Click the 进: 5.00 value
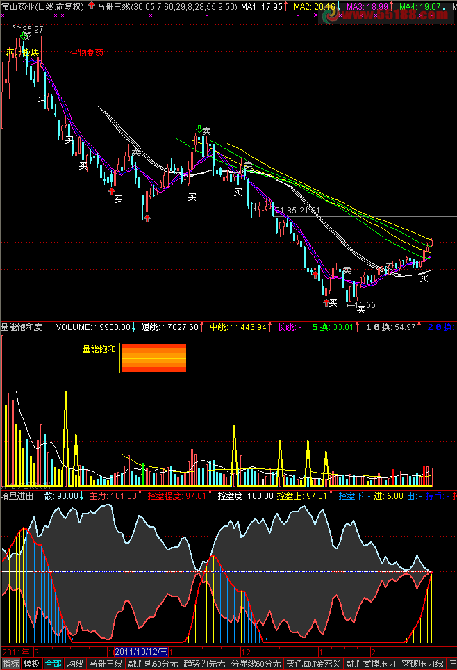Screen dimensions: 457x670 389,496
